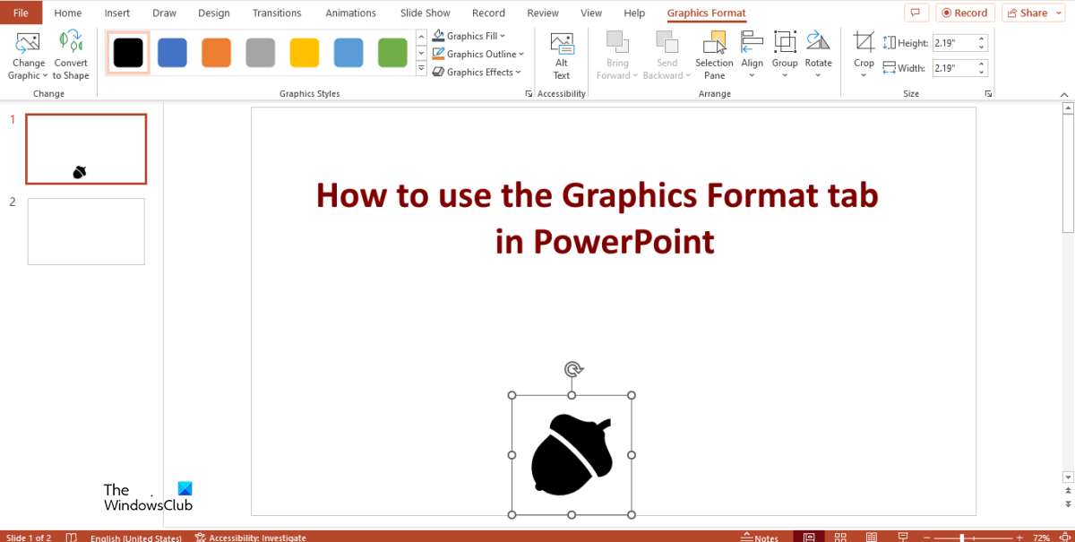Click the Slide Sorter view icon
The width and height of the screenshot is (1075, 542).
click(x=840, y=536)
